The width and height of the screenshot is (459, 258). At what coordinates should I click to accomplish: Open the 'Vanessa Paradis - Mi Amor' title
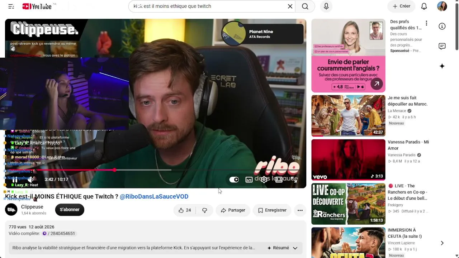tap(408, 145)
